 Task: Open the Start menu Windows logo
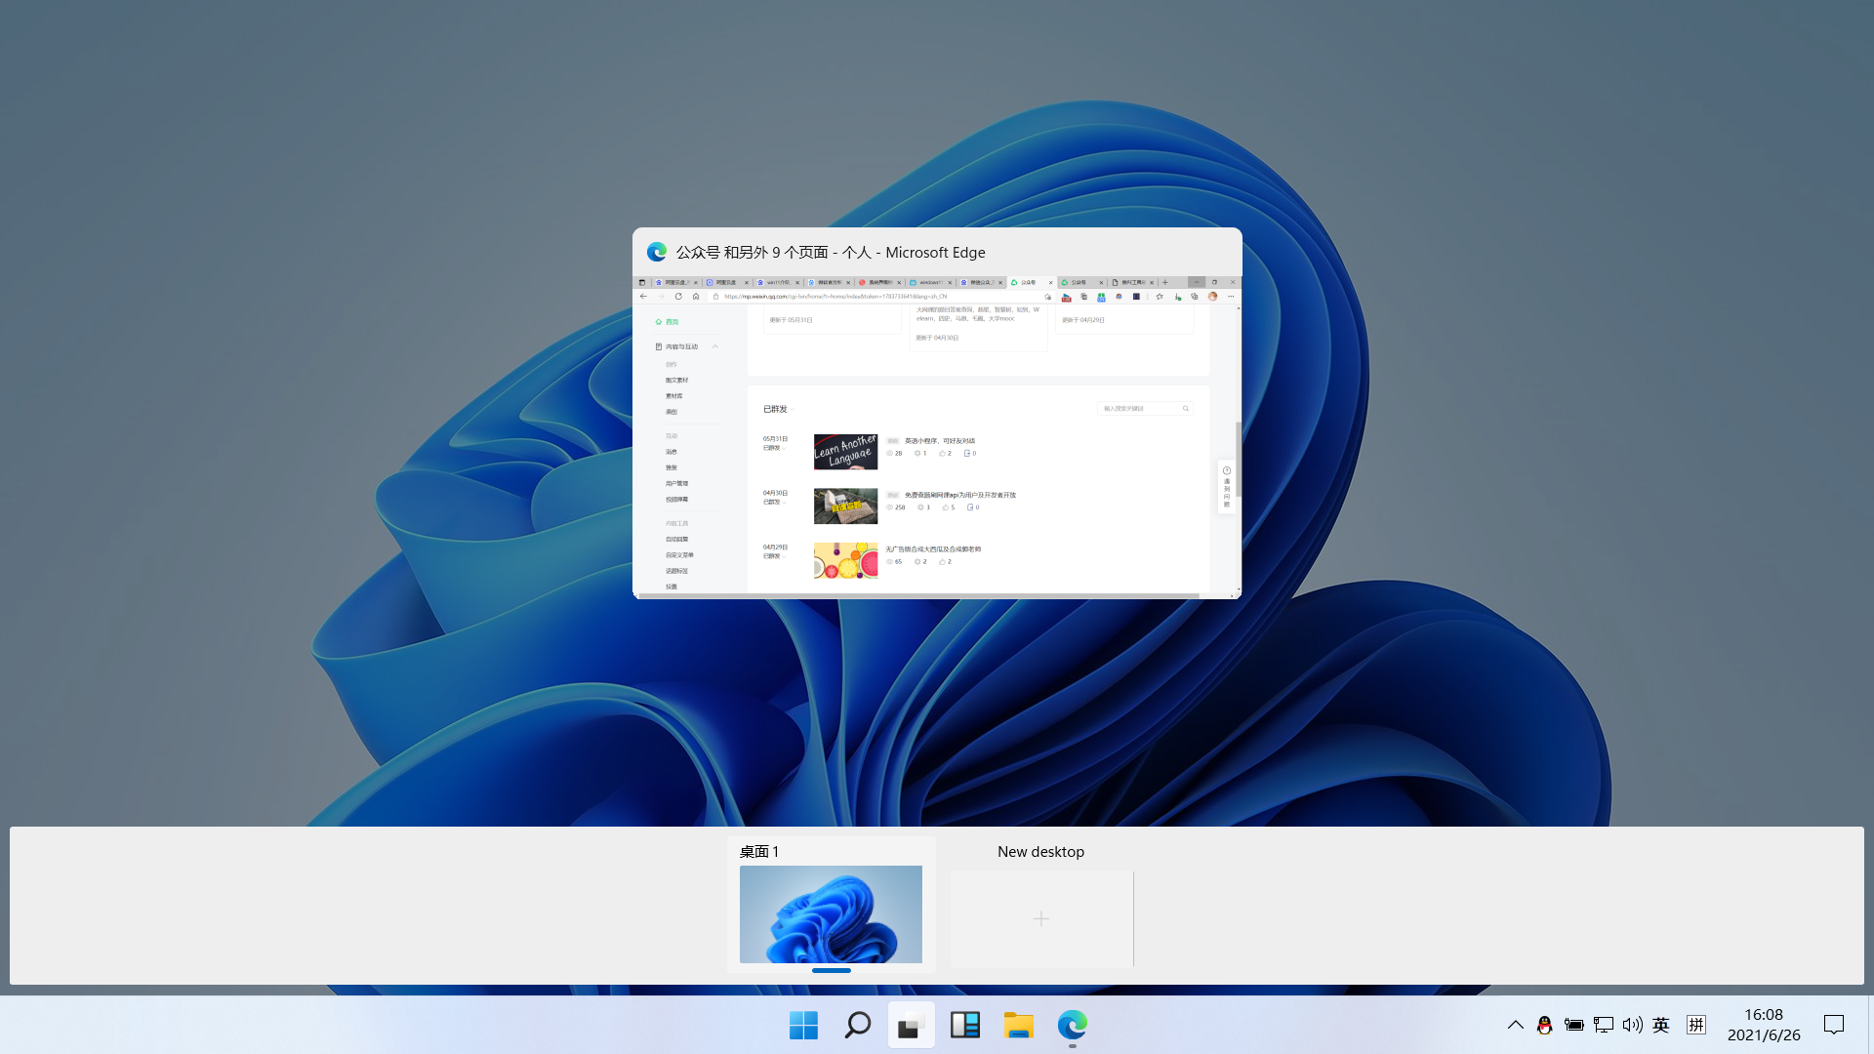(803, 1025)
